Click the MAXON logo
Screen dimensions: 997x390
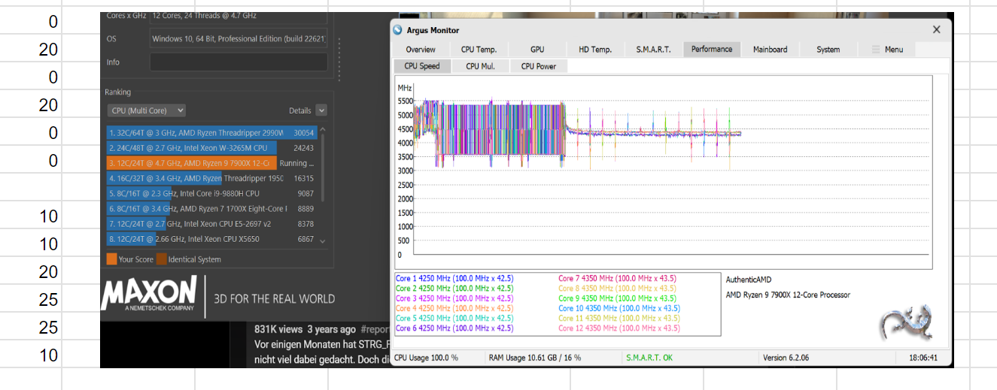(x=149, y=294)
